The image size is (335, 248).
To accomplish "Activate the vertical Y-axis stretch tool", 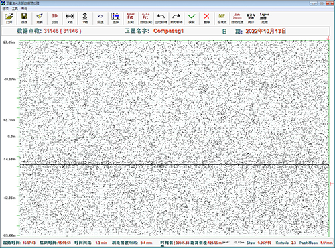I will [85, 18].
